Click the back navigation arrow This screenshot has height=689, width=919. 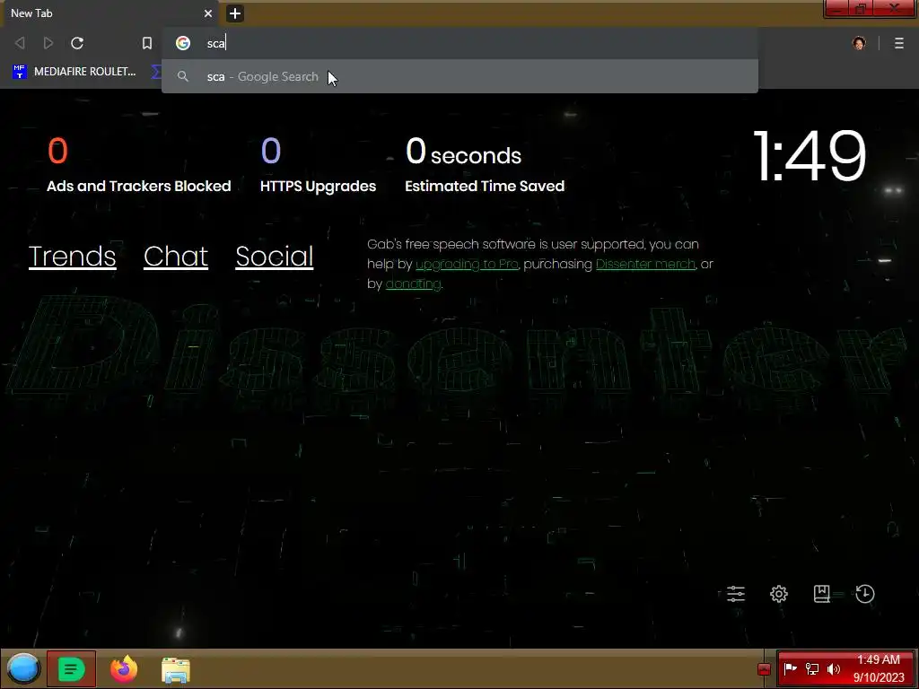coord(20,43)
